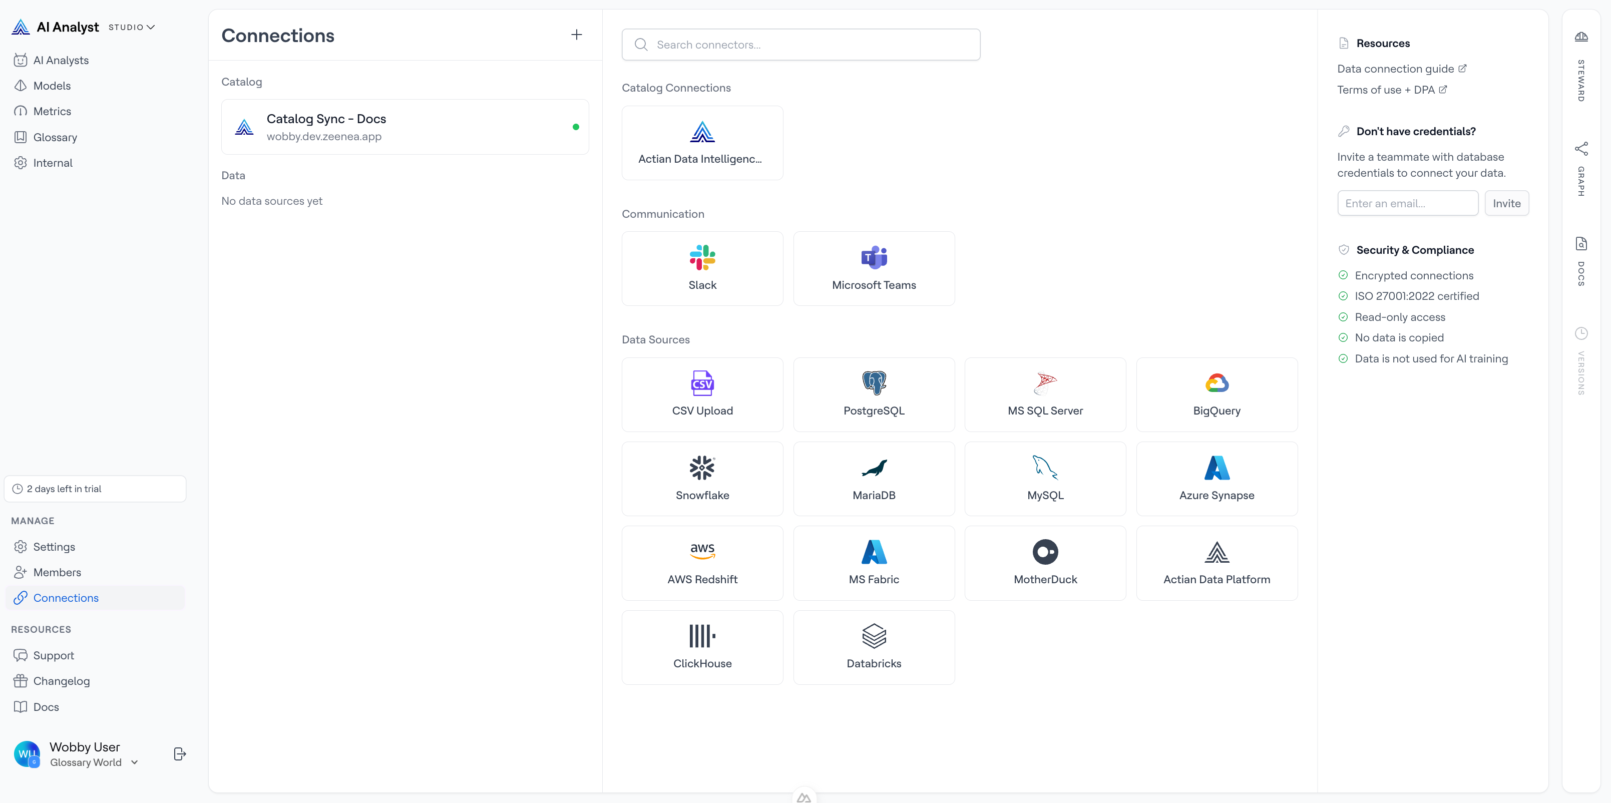This screenshot has height=803, width=1611.
Task: Select the Databricks data source
Action: pos(874,647)
